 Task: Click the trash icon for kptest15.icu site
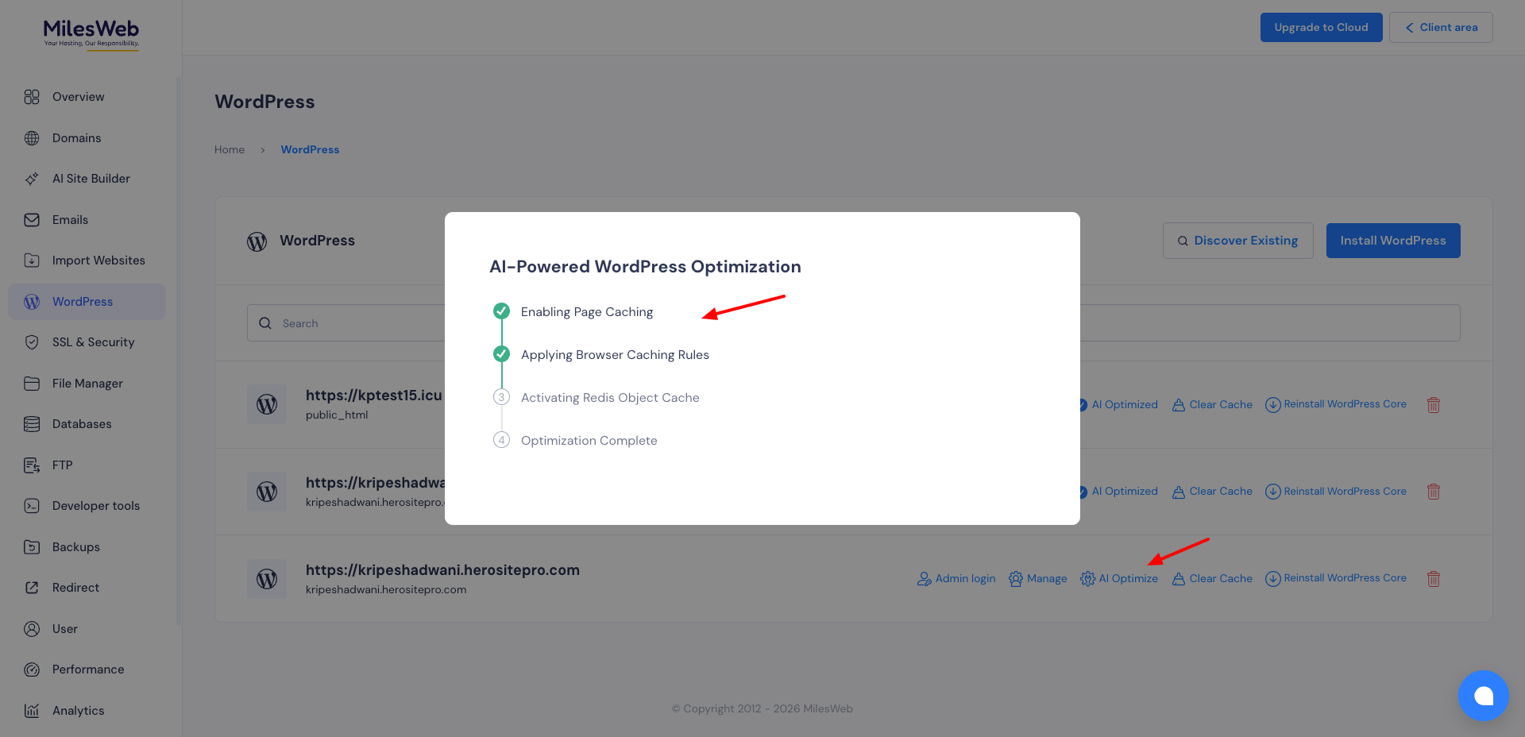[1433, 405]
